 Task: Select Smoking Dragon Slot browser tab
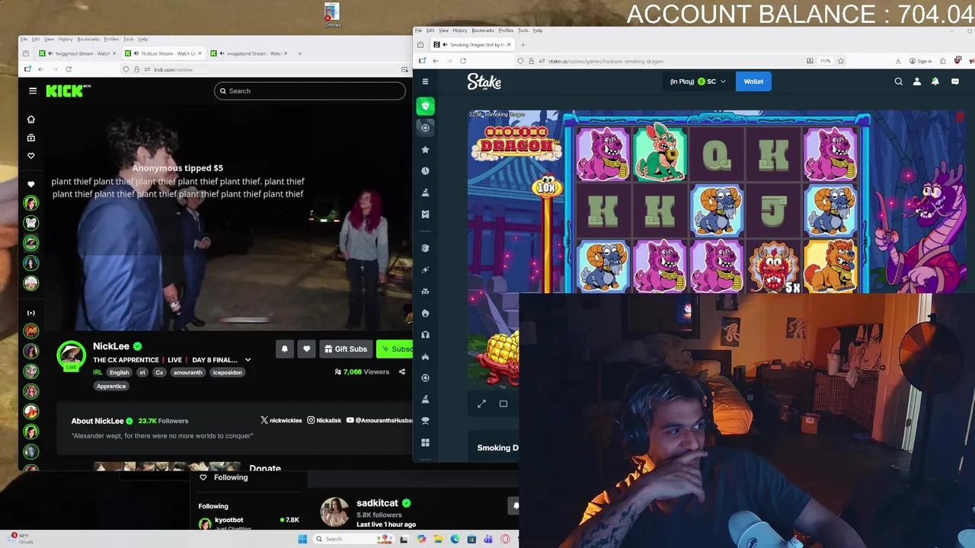click(475, 45)
